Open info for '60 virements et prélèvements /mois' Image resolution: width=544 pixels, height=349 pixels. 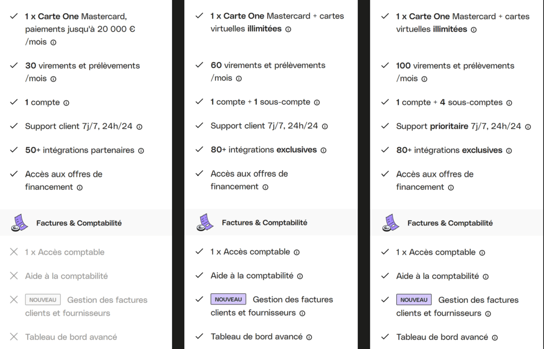[239, 78]
